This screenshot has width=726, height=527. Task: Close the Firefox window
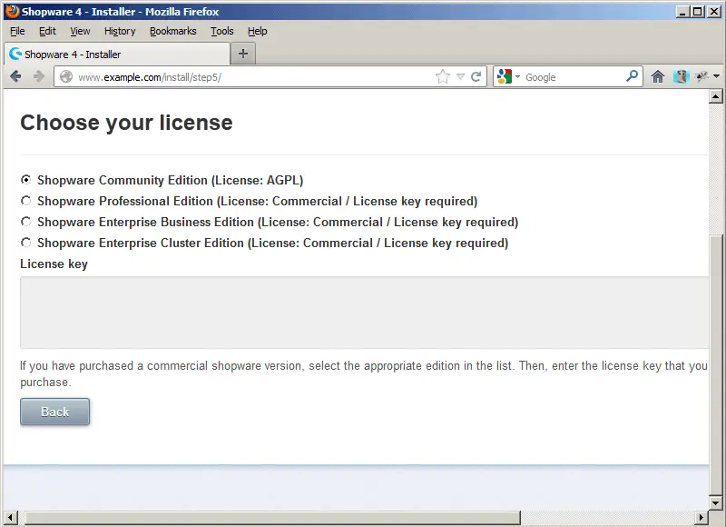pyautogui.click(x=714, y=12)
